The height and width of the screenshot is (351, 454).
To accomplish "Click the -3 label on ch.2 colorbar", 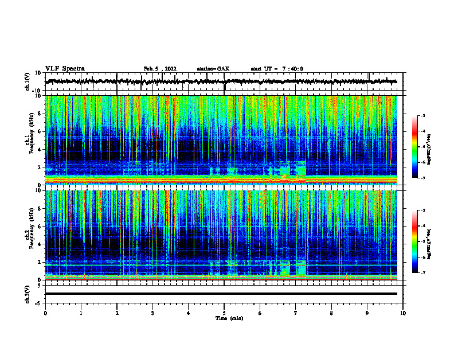I will [423, 210].
